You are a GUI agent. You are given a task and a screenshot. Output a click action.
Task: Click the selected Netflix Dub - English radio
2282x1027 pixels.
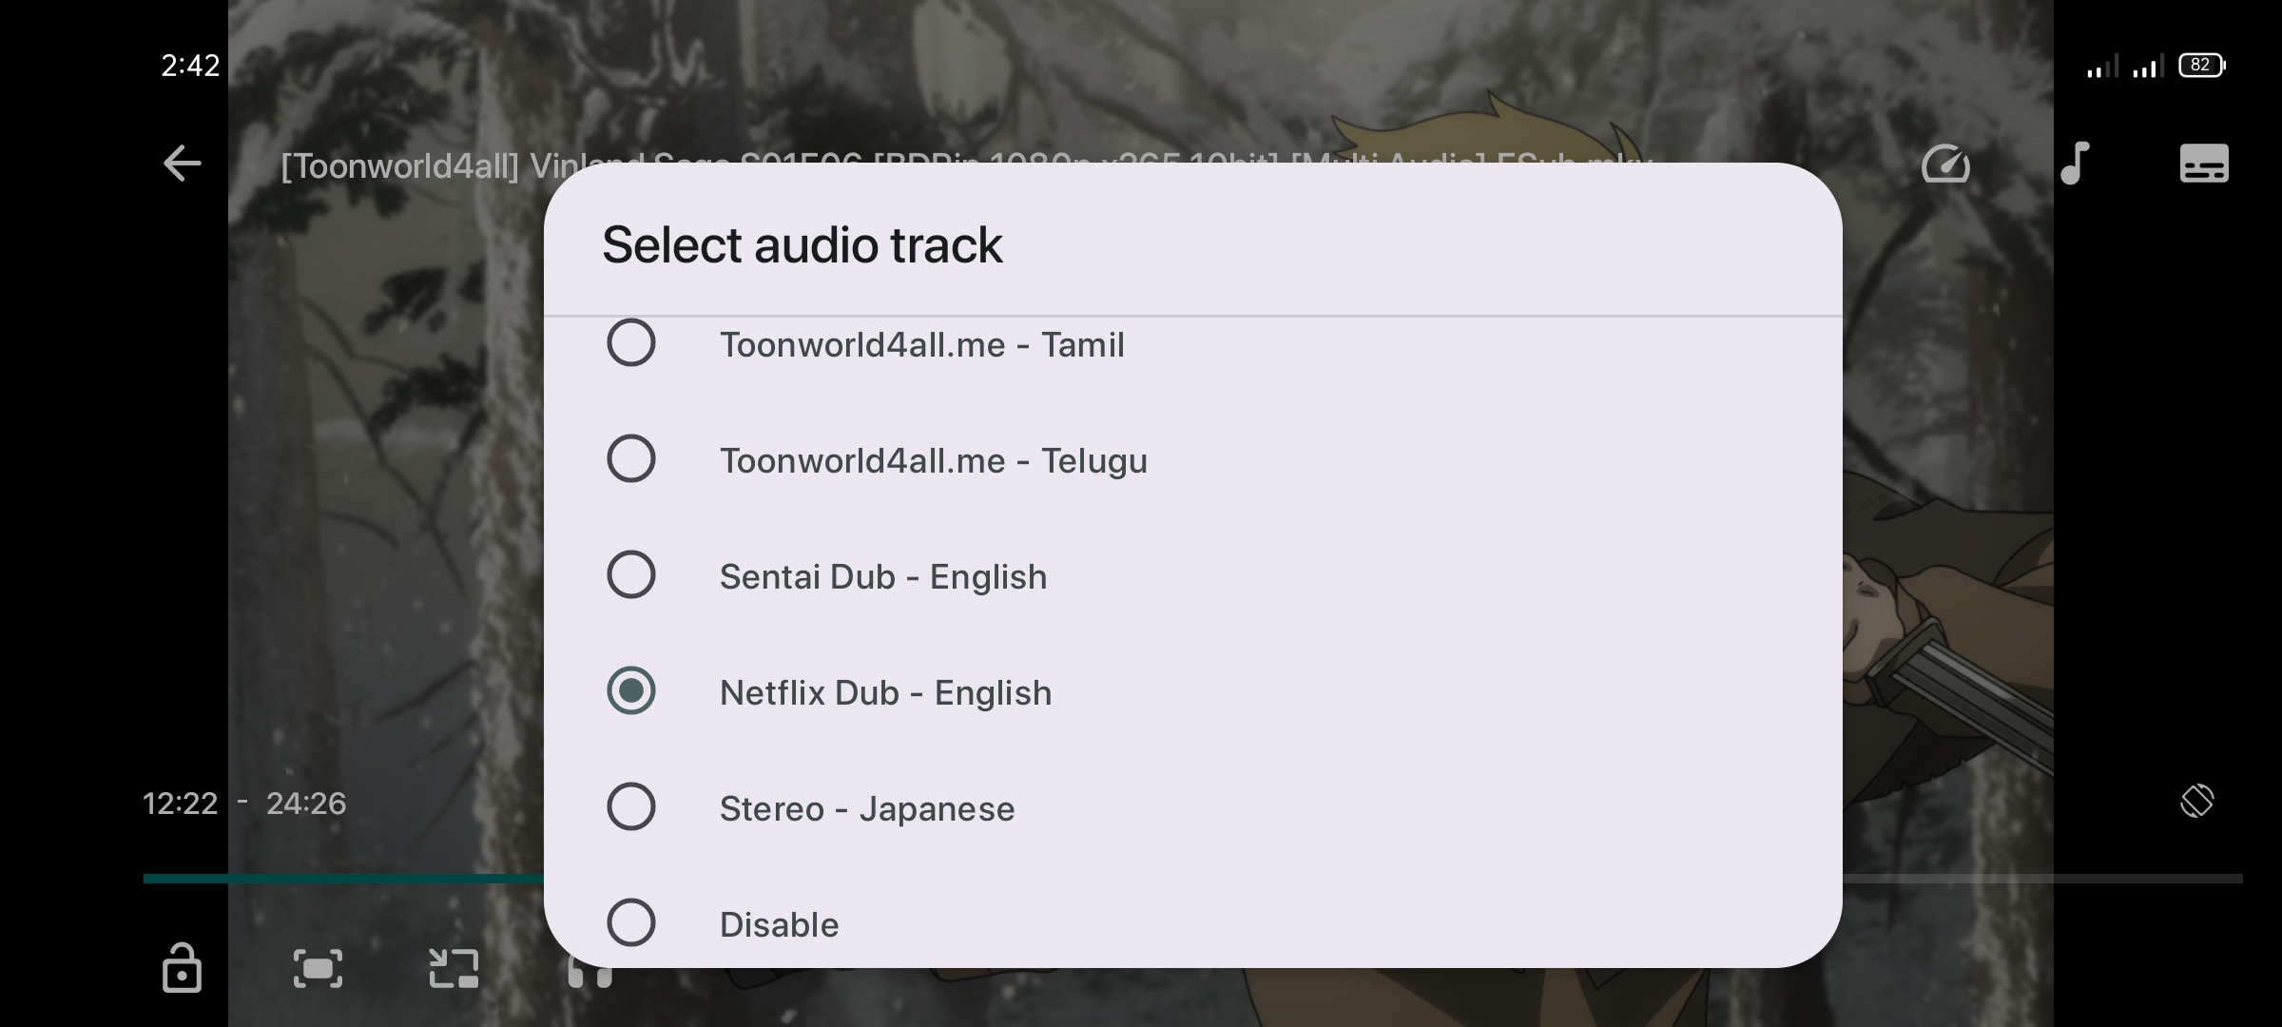pos(631,691)
